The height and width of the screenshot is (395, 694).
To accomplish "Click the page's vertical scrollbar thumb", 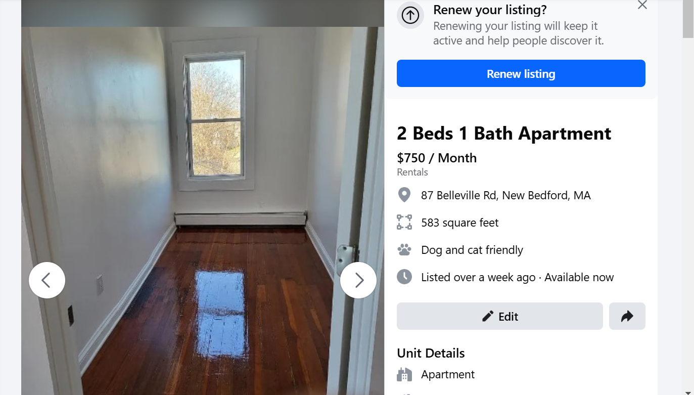I will pos(688,19).
